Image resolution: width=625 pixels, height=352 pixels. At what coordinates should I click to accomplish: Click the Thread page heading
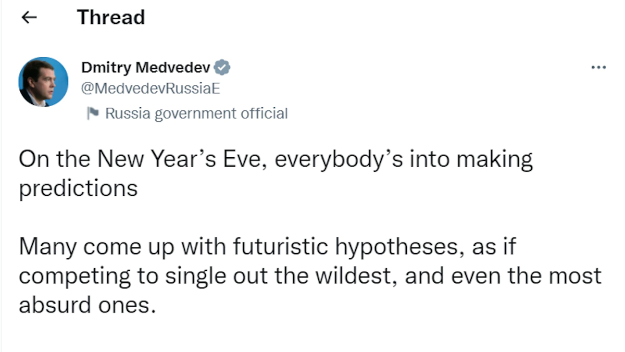point(111,18)
